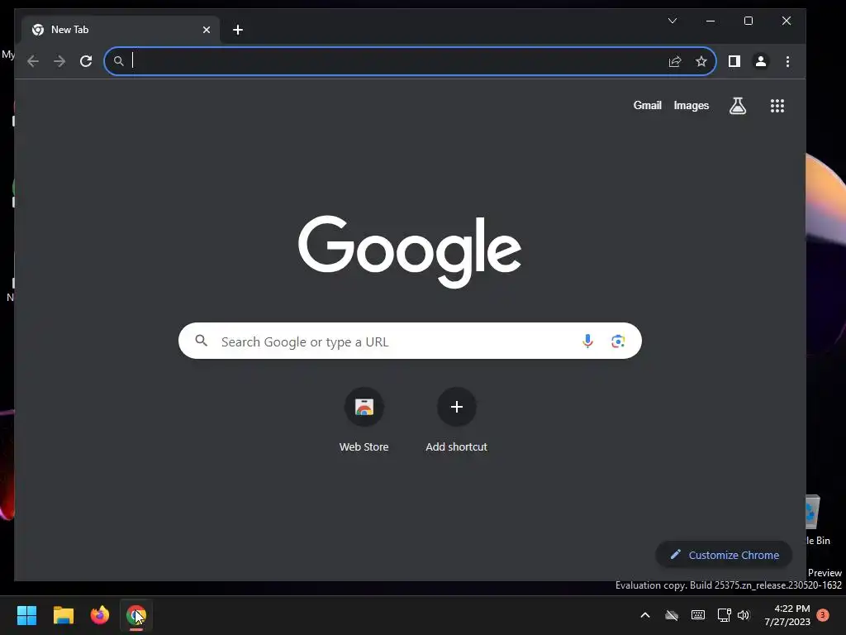846x635 pixels.
Task: Open the volume control in system tray
Action: click(x=744, y=615)
